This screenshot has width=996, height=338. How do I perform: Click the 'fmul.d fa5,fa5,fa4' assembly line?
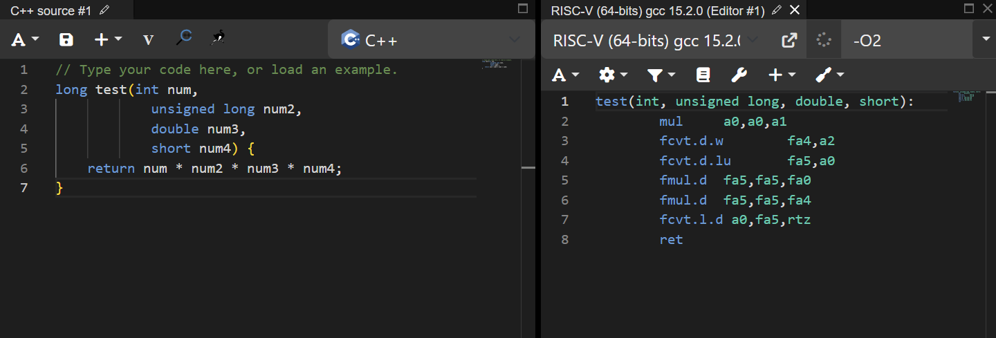click(735, 200)
